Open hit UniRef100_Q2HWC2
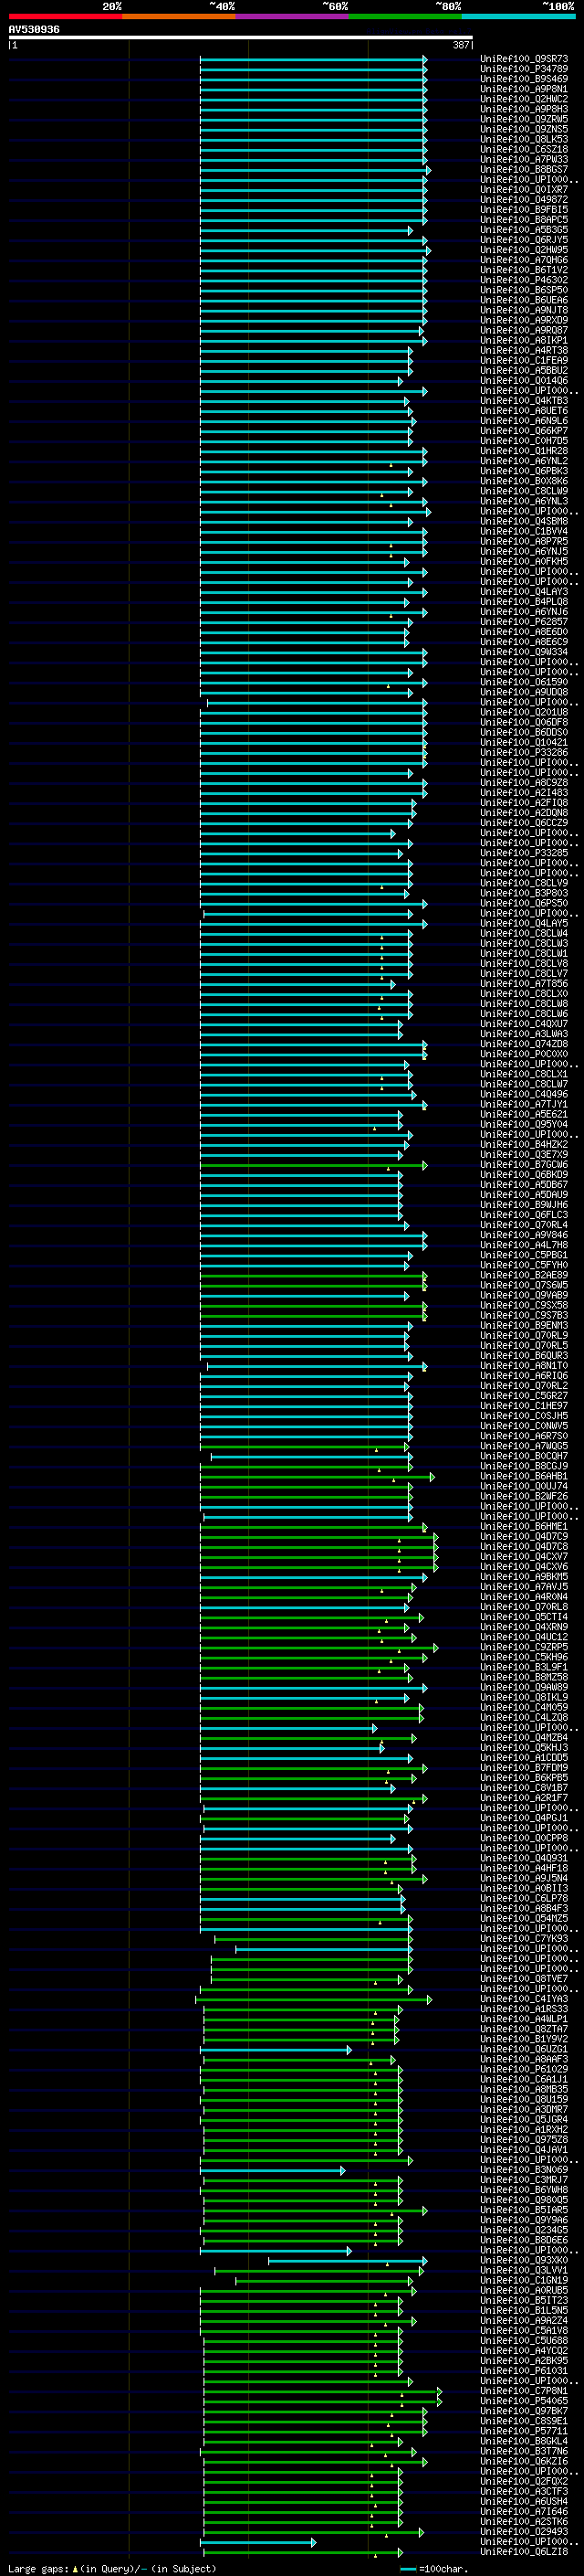The width and height of the screenshot is (584, 2576). tap(524, 99)
